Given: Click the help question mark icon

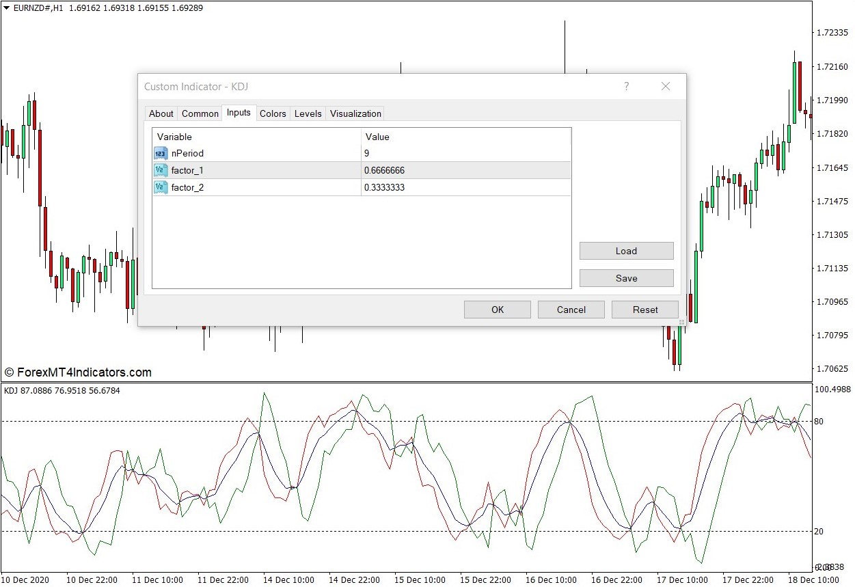Looking at the screenshot, I should [x=626, y=86].
